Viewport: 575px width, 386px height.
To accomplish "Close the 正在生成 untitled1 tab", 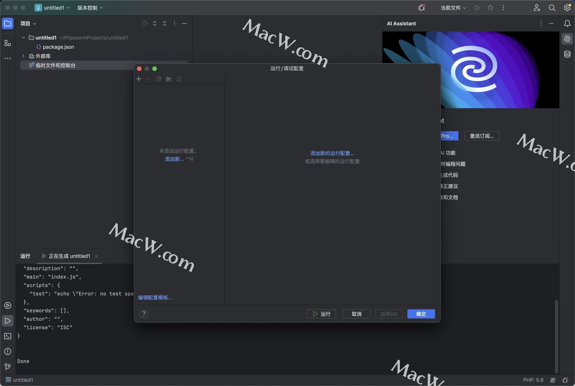I will point(96,256).
